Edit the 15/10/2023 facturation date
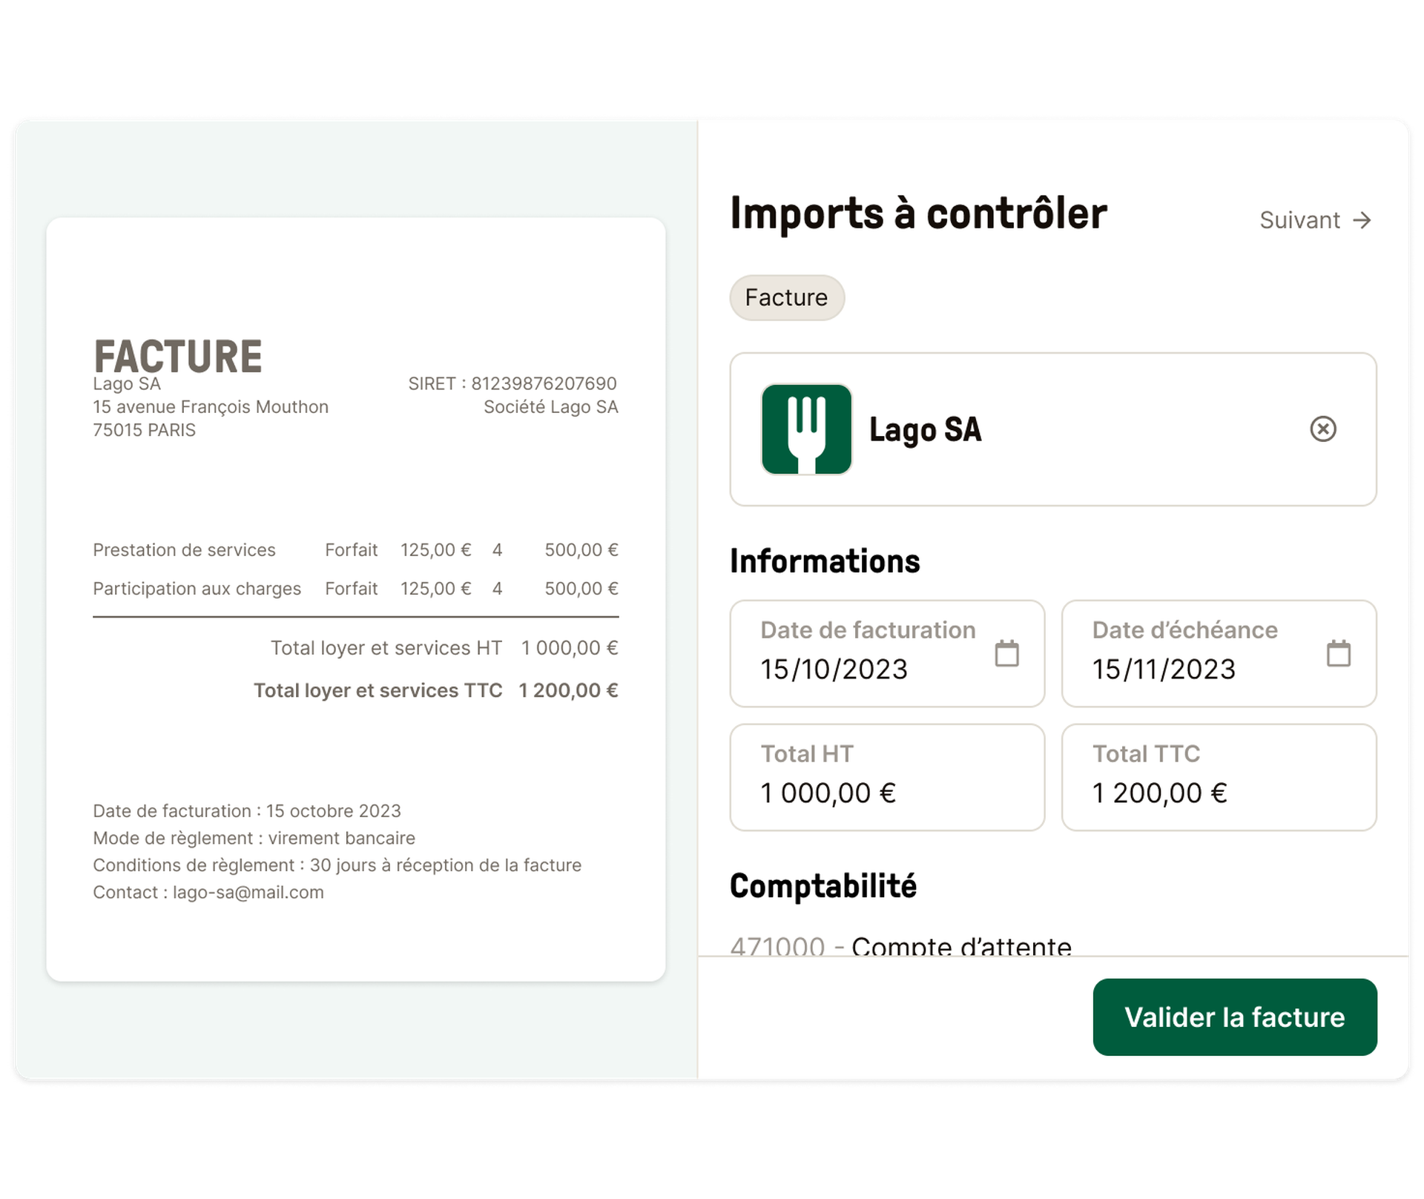Screen dimensions: 1424x1199 pos(834,668)
